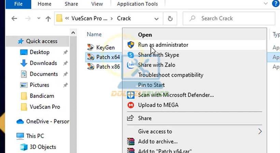Screen dimensions: 280x153
Task: Click the Run as administrator shield icon
Action: point(131,45)
